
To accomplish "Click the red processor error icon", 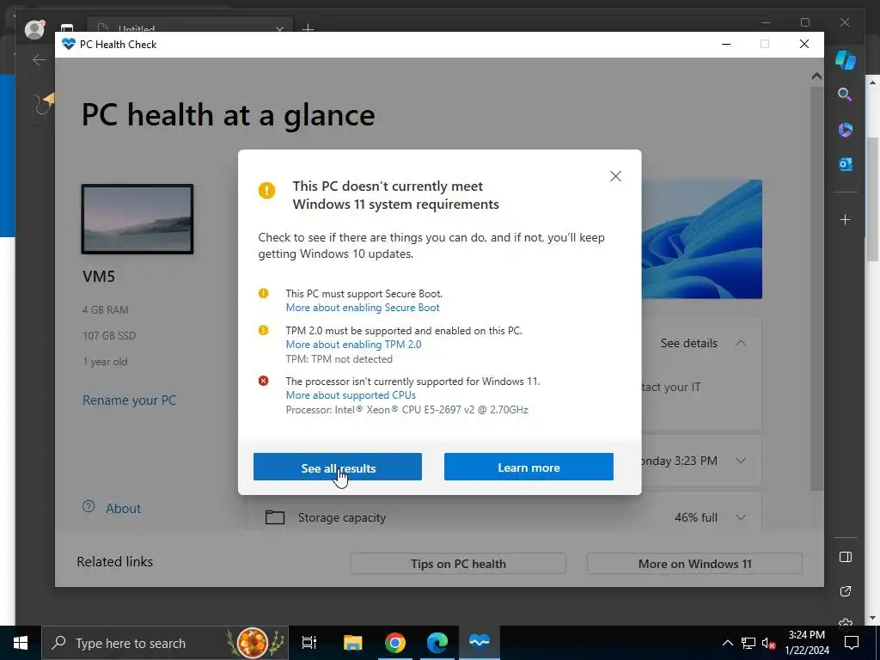I will (263, 381).
